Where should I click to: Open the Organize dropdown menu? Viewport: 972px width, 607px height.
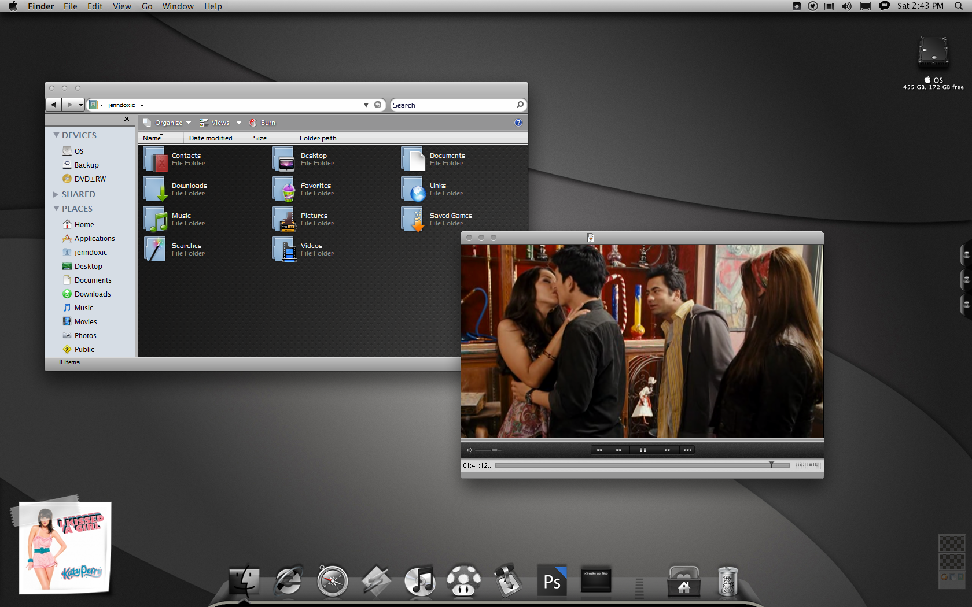coord(167,123)
